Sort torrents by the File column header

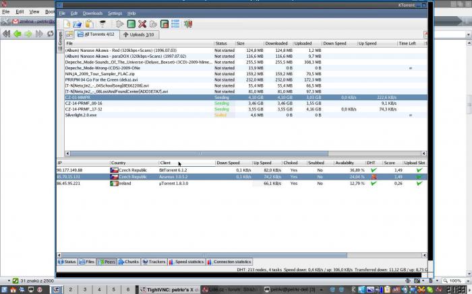point(139,43)
